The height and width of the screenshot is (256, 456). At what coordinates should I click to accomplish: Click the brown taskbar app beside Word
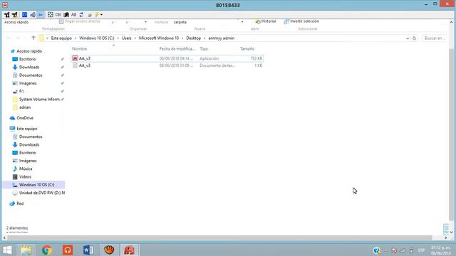(109, 250)
